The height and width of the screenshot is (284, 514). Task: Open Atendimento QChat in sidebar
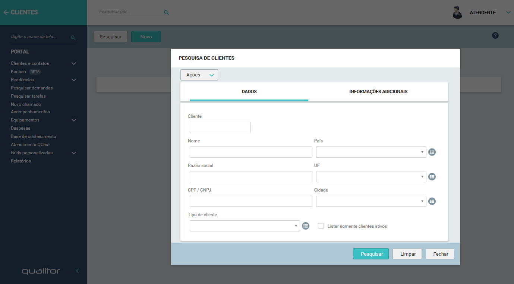coord(30,145)
